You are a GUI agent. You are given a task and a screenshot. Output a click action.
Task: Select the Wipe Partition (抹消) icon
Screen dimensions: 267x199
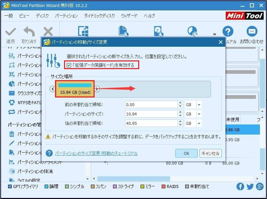tap(12, 171)
